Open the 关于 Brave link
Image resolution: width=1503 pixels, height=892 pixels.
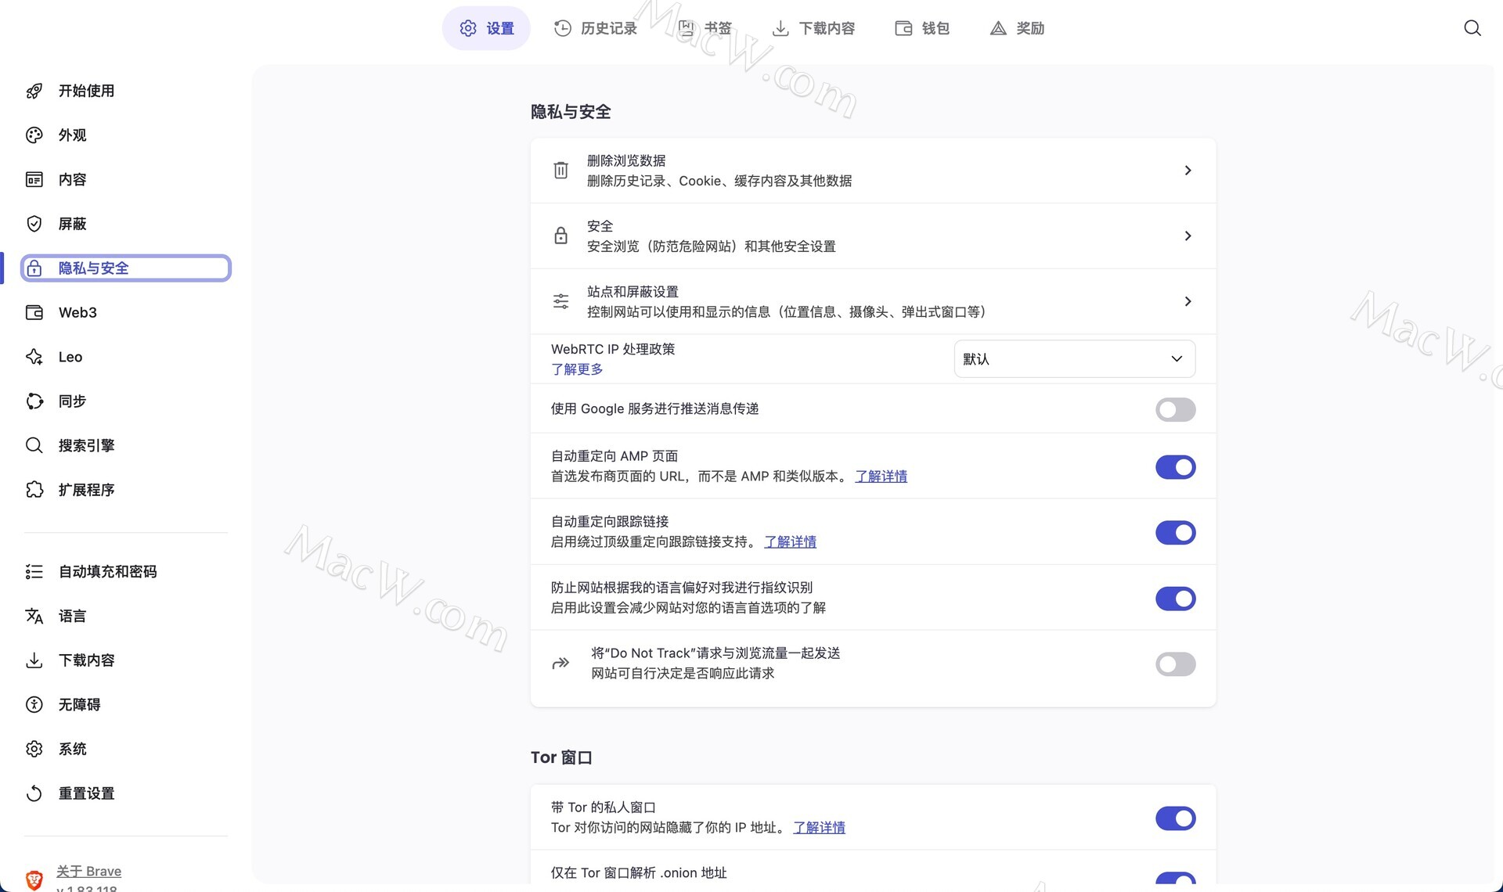(88, 871)
